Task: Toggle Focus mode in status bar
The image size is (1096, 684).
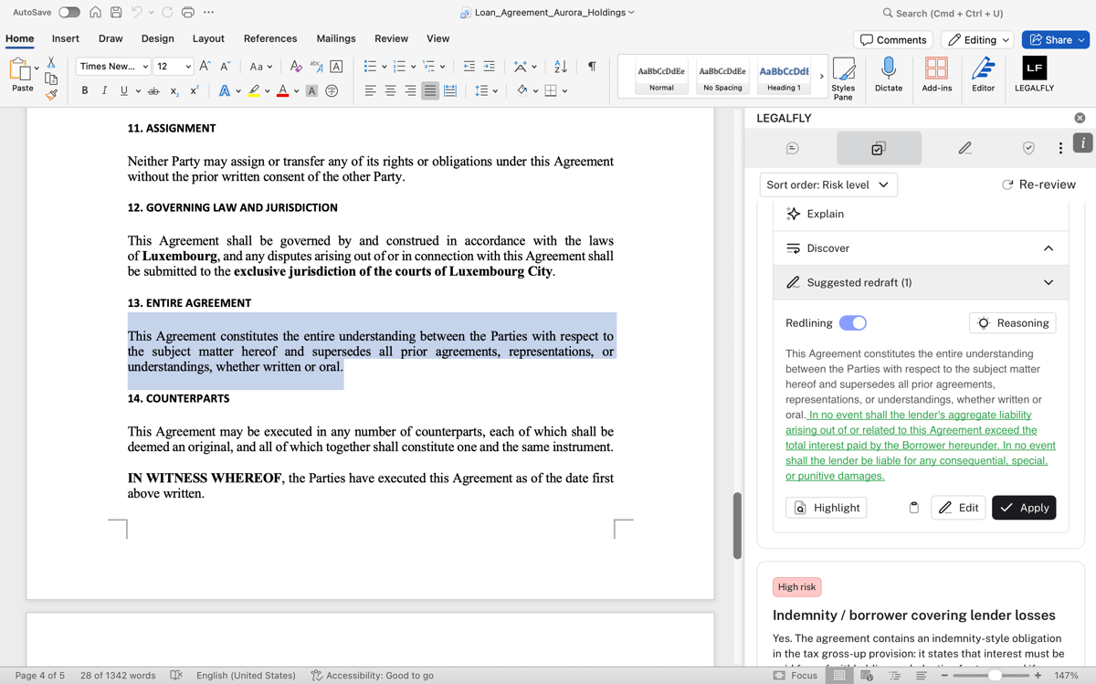Action: (x=796, y=676)
